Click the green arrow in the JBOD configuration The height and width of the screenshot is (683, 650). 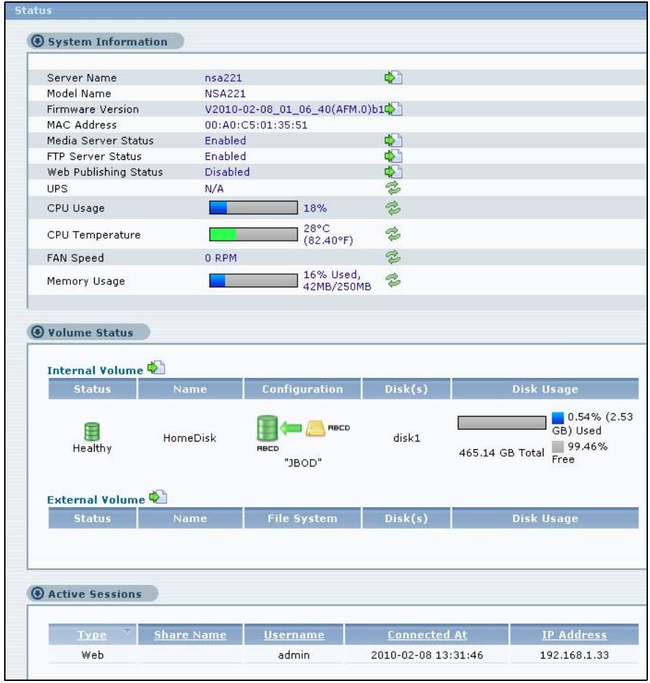291,428
